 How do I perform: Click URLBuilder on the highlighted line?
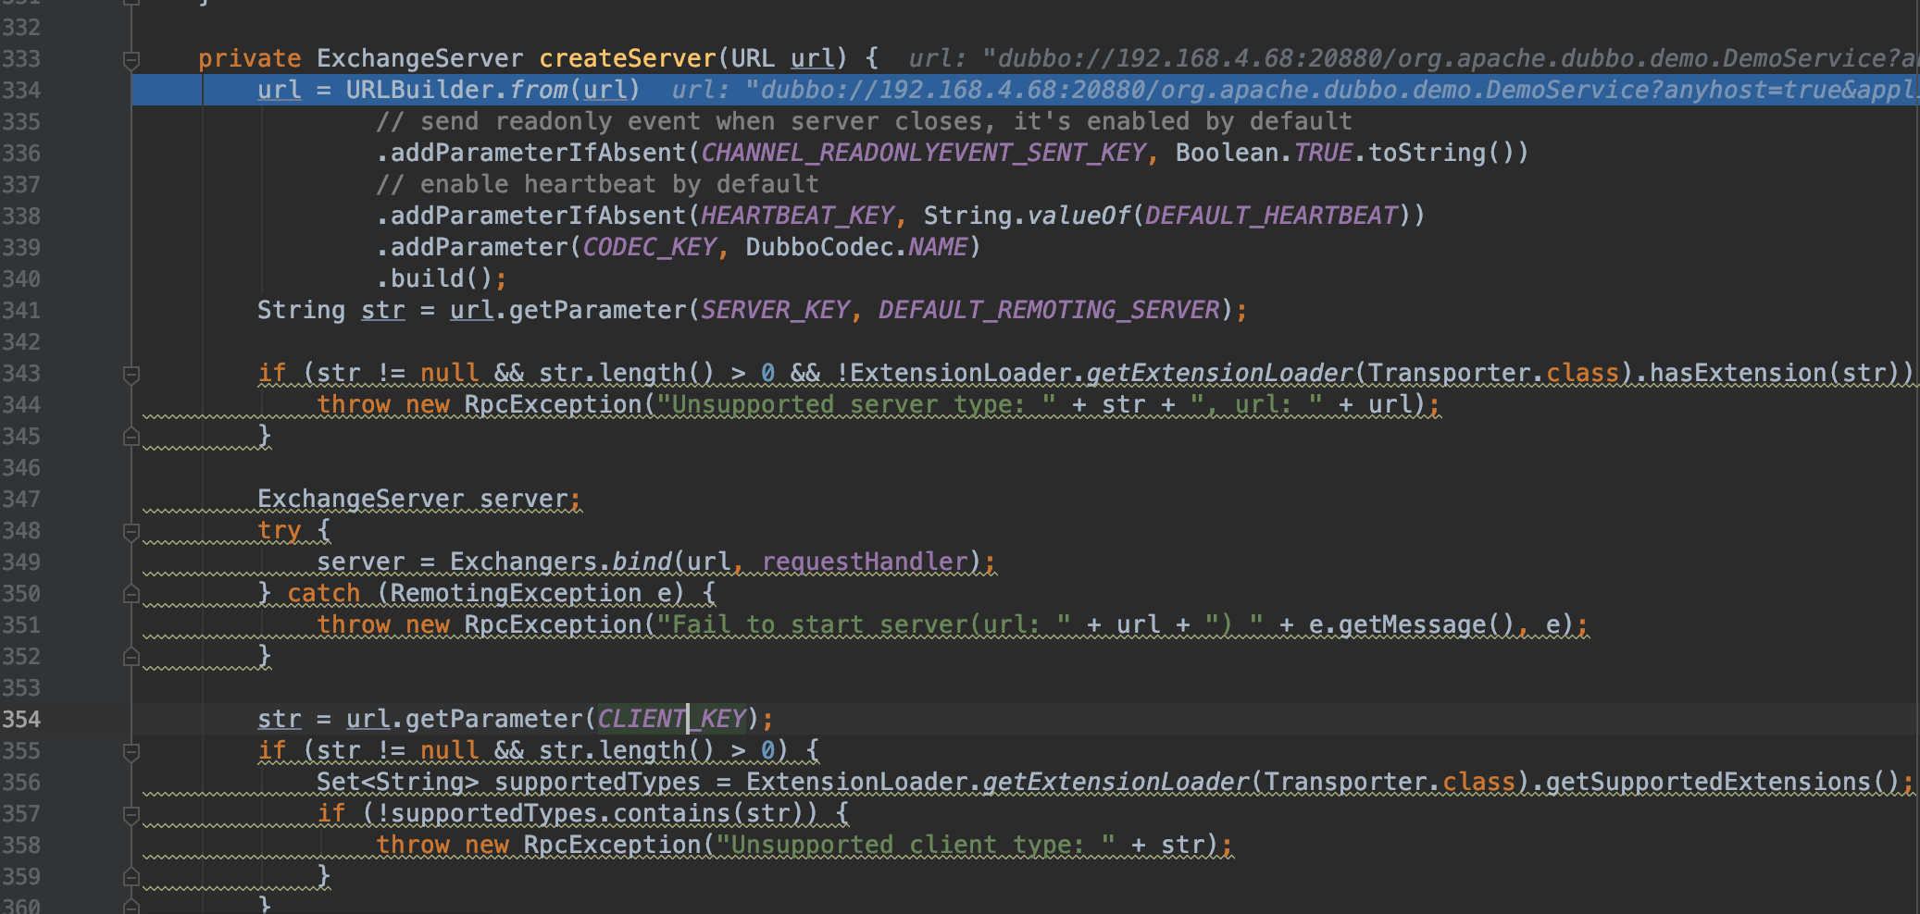coord(420,90)
